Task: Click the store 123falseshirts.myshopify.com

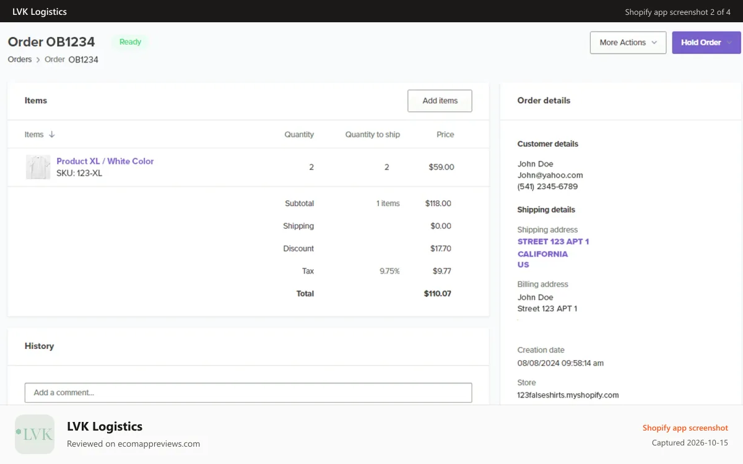Action: (x=568, y=395)
